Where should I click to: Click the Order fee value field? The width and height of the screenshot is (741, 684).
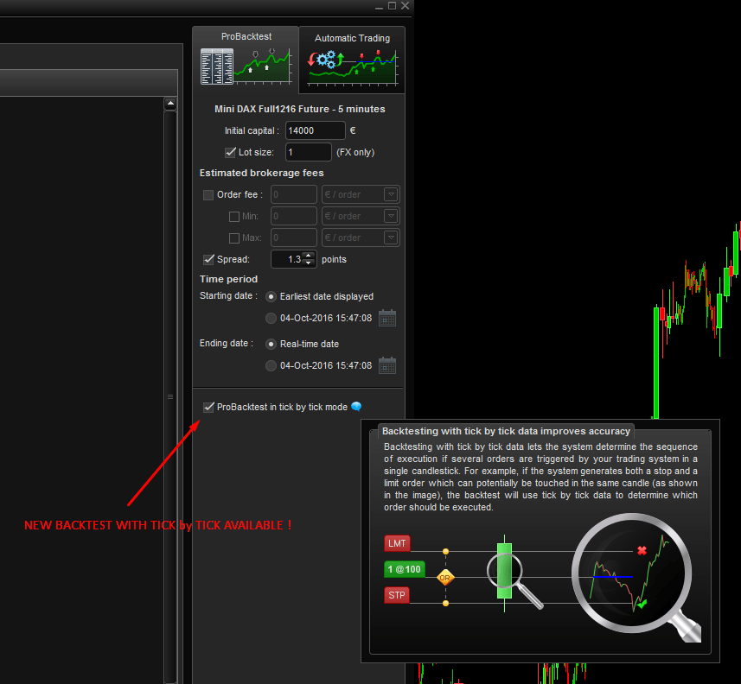point(293,194)
